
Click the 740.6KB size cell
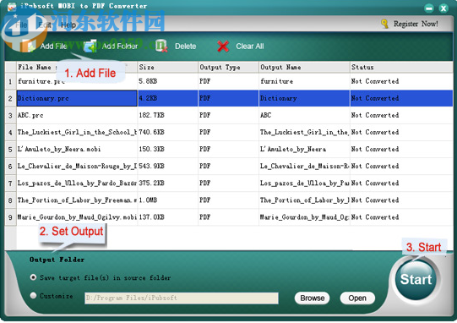tap(167, 132)
